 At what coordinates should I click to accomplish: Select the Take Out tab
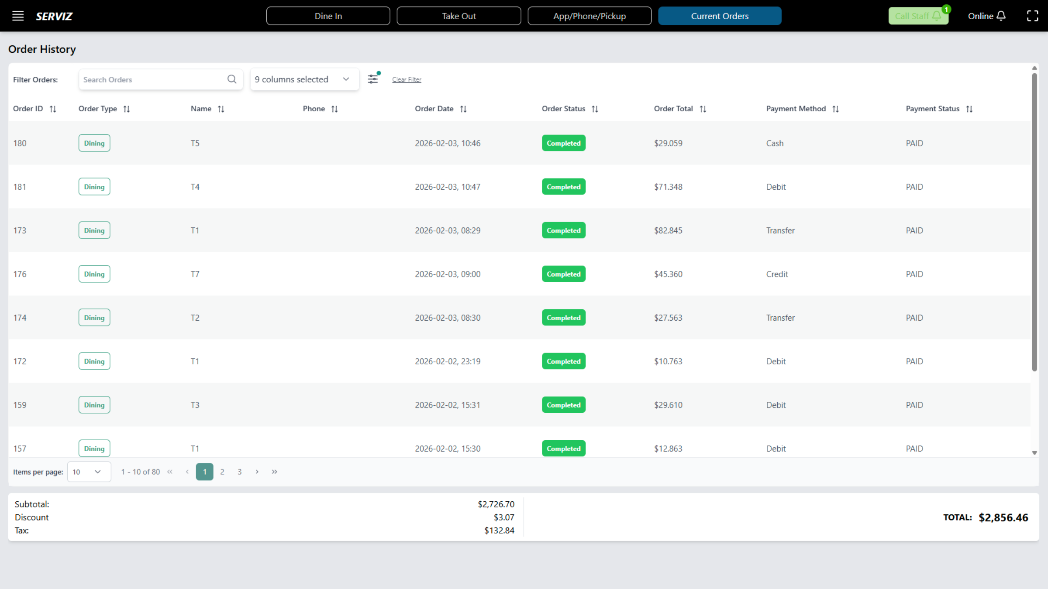[458, 16]
